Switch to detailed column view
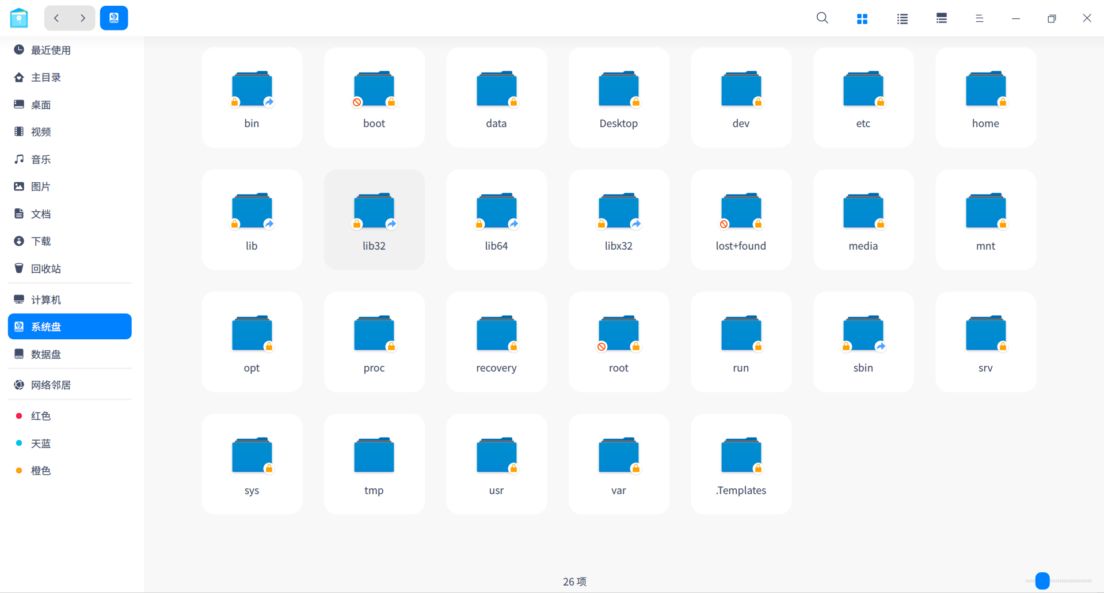Screen dimensions: 1104x593 [941, 18]
